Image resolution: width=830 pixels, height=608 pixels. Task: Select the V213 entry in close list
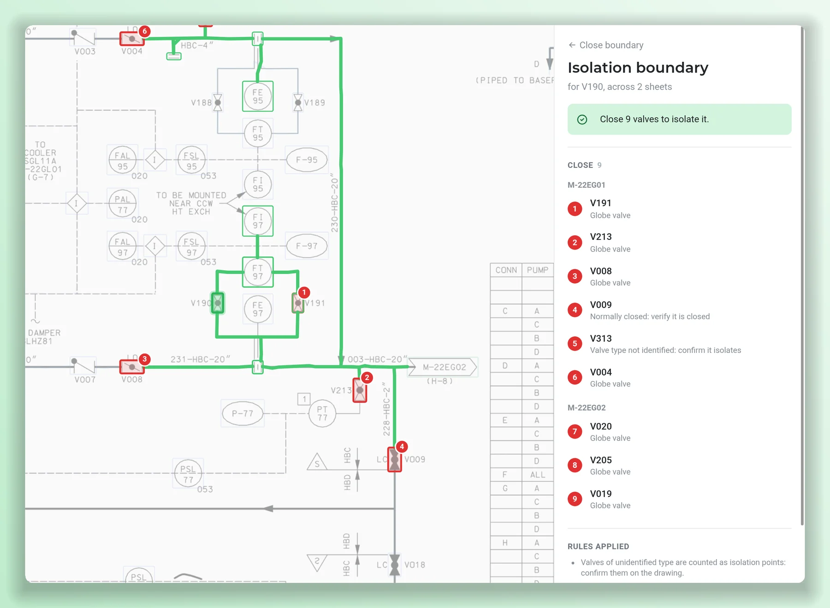pyautogui.click(x=679, y=243)
